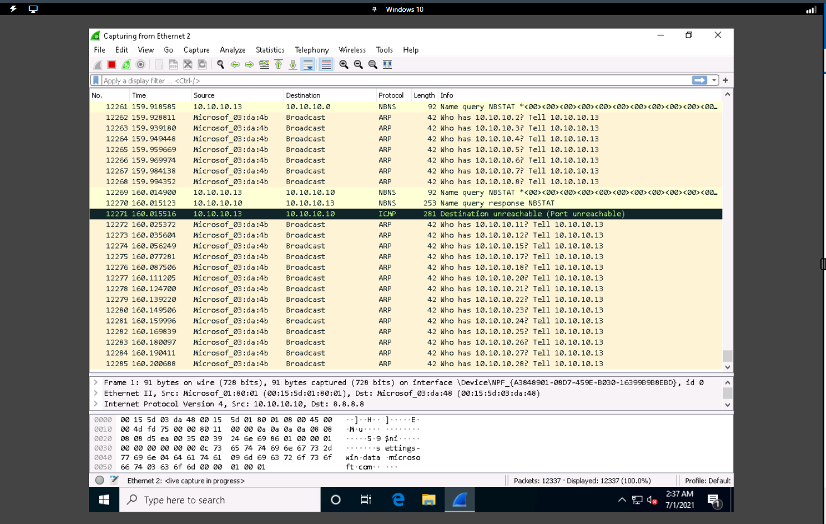Click the Find packet magnifier icon
Viewport: 826px width, 524px height.
point(220,65)
